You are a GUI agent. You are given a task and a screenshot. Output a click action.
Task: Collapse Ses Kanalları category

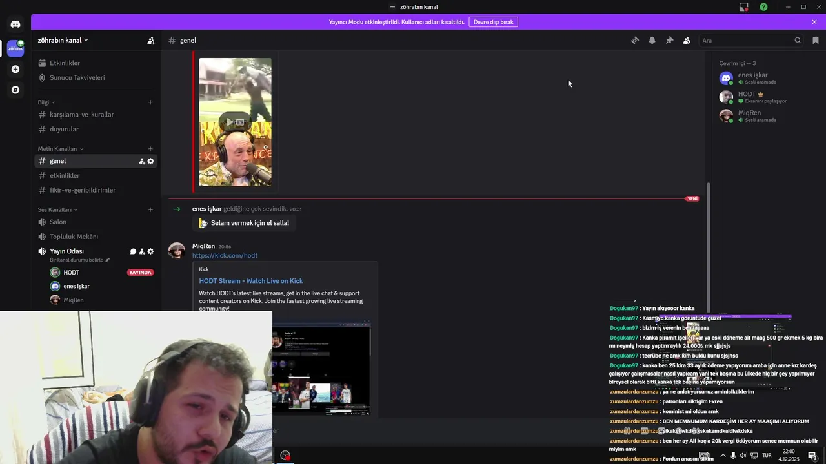(x=57, y=209)
